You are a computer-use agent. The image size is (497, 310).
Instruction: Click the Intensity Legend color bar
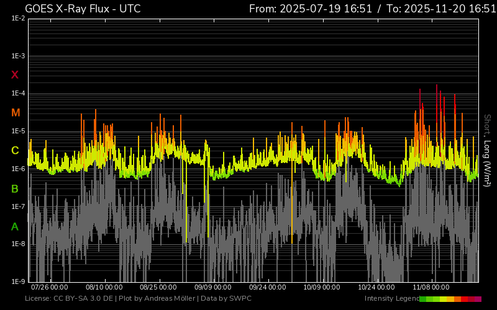(x=450, y=299)
